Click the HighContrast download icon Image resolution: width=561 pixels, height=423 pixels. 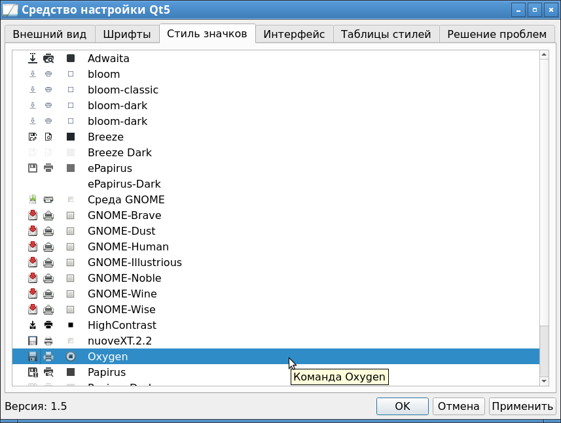point(33,325)
